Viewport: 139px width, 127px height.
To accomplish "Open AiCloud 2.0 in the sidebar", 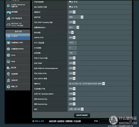I will (18, 25).
